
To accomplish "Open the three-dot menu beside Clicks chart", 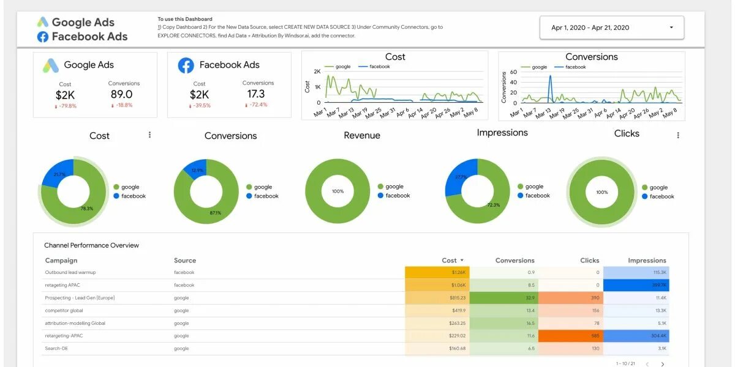I will (678, 135).
